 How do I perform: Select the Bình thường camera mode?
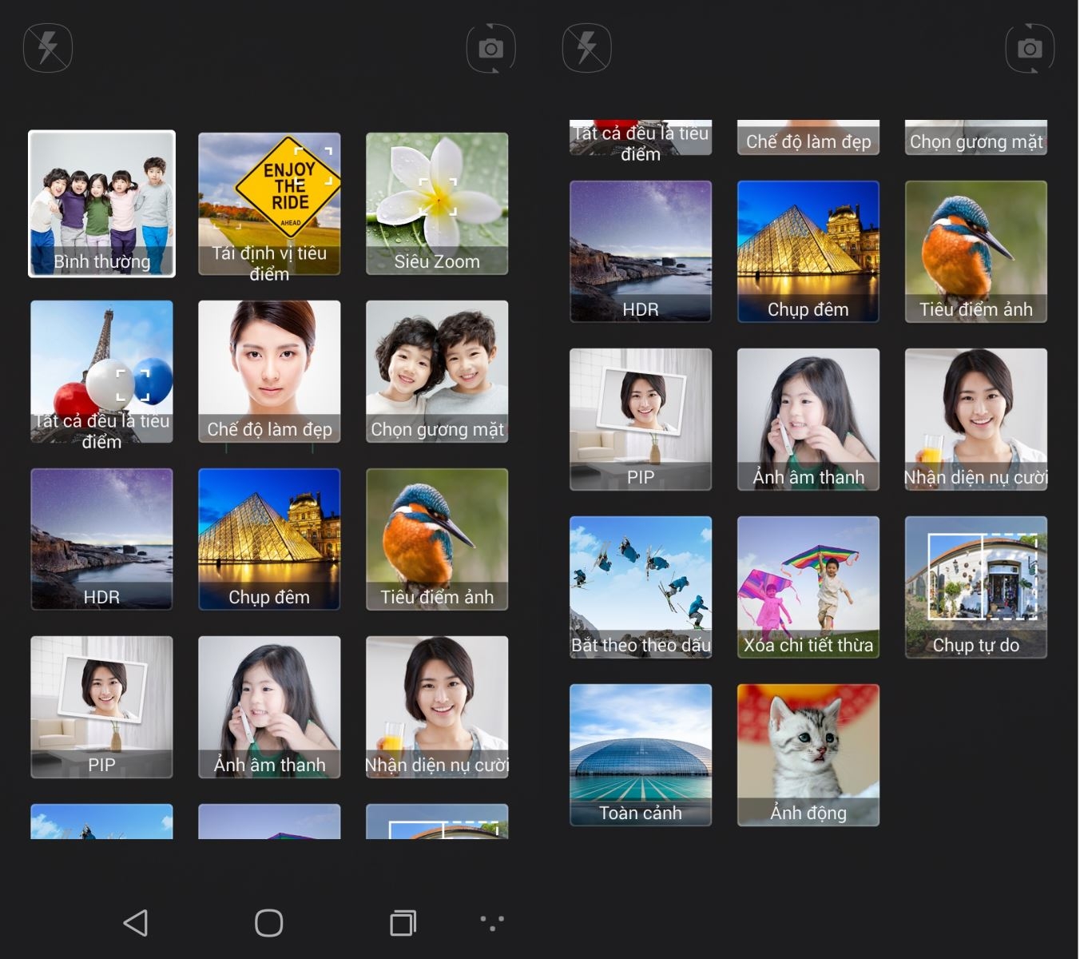(x=101, y=204)
